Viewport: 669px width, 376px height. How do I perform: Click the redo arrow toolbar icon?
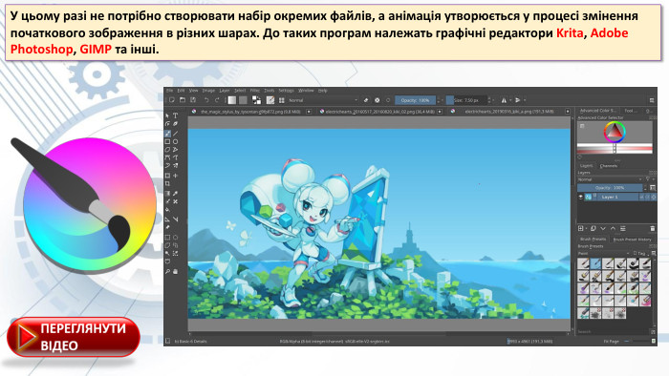pos(217,100)
